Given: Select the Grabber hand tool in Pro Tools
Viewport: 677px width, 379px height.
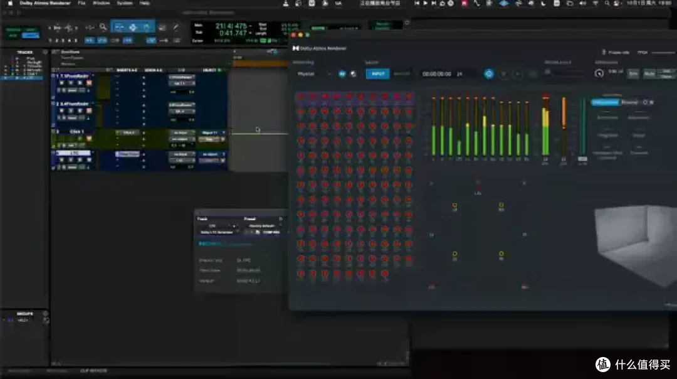Looking at the screenshot, I should (146, 27).
